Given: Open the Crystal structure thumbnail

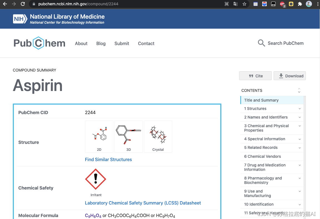Looking at the screenshot, I should [158, 137].
